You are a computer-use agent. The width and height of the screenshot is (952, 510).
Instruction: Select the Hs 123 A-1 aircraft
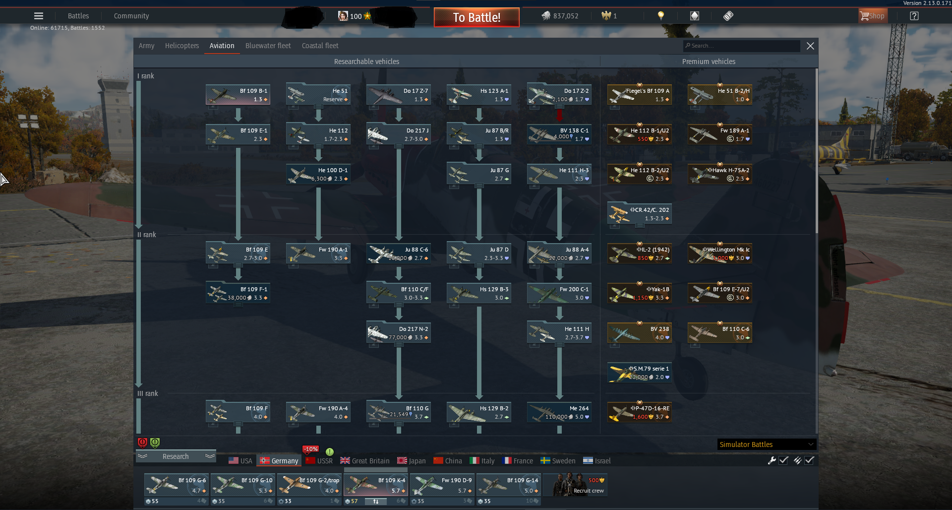coord(479,95)
